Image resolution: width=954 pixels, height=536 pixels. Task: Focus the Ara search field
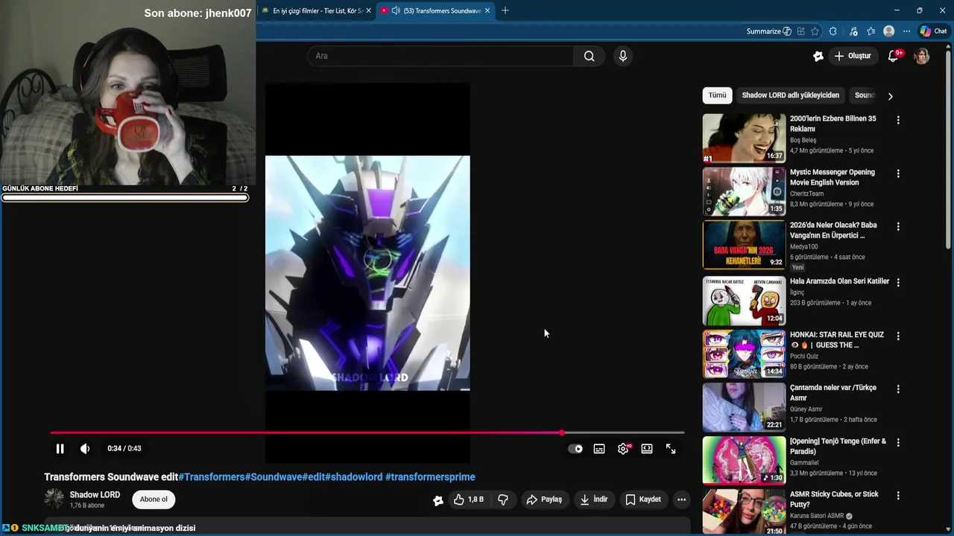point(440,56)
